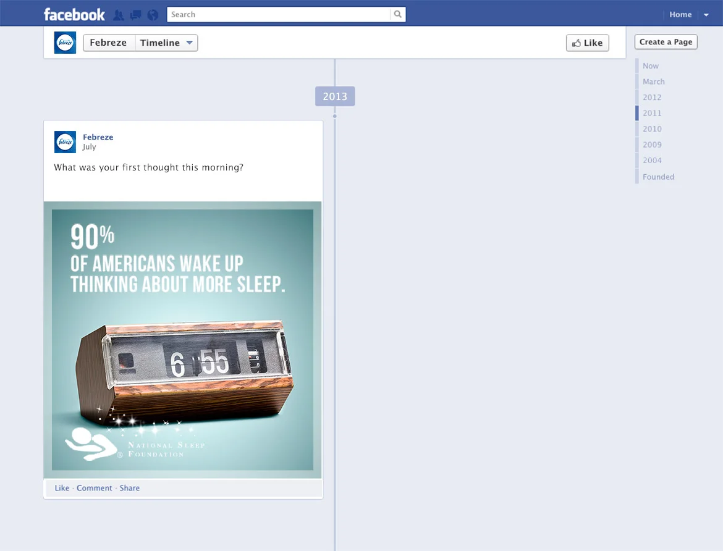Open the alarm clock post image

pyautogui.click(x=182, y=340)
